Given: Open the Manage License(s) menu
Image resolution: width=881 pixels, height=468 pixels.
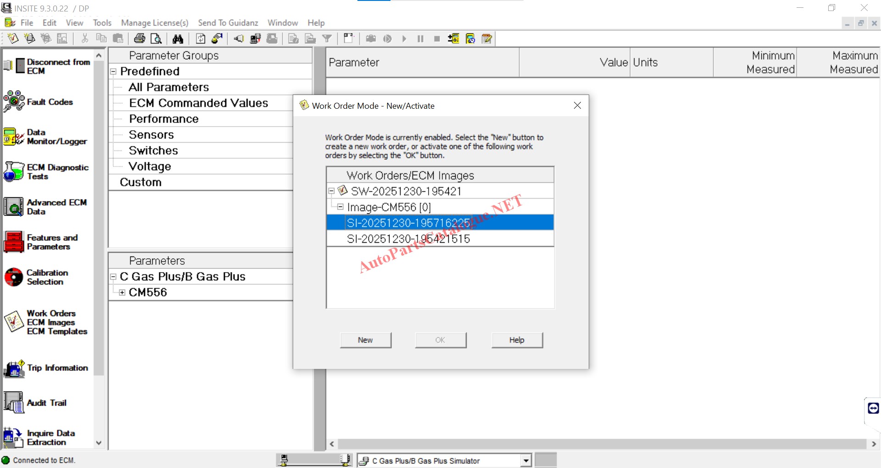Looking at the screenshot, I should point(155,23).
